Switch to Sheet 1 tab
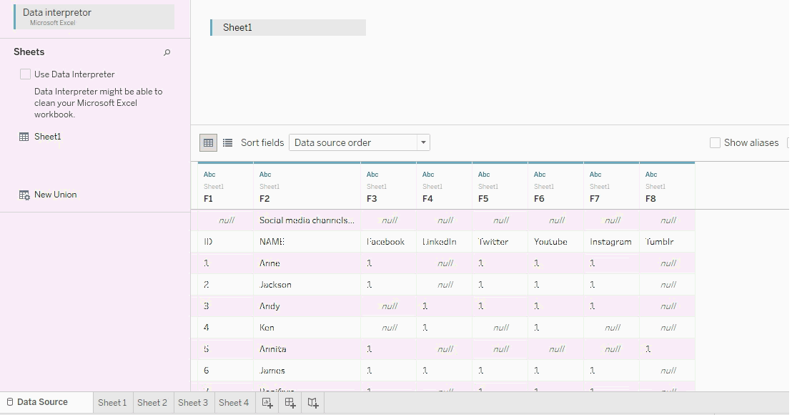792x415 pixels. pos(112,403)
